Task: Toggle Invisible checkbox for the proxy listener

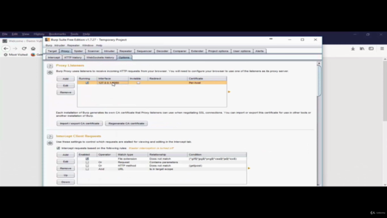Action: (x=138, y=83)
